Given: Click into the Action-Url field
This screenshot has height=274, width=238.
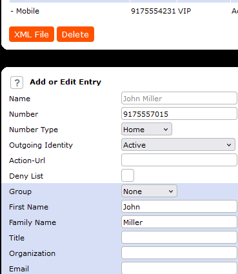Looking at the screenshot, I should pos(179,160).
